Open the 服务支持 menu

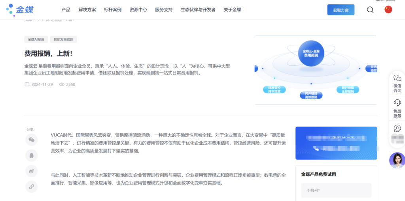coord(164,10)
